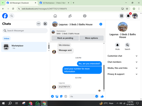142x106 pixels.
Task: Go to Home feed icon
Action: [x=55, y=16]
